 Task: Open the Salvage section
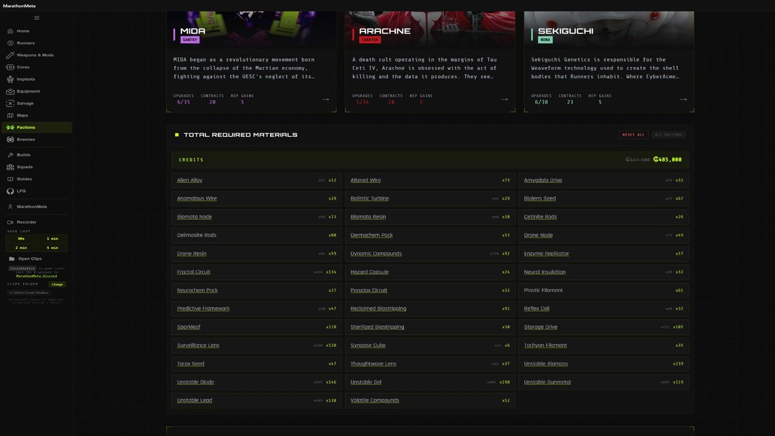[37, 103]
